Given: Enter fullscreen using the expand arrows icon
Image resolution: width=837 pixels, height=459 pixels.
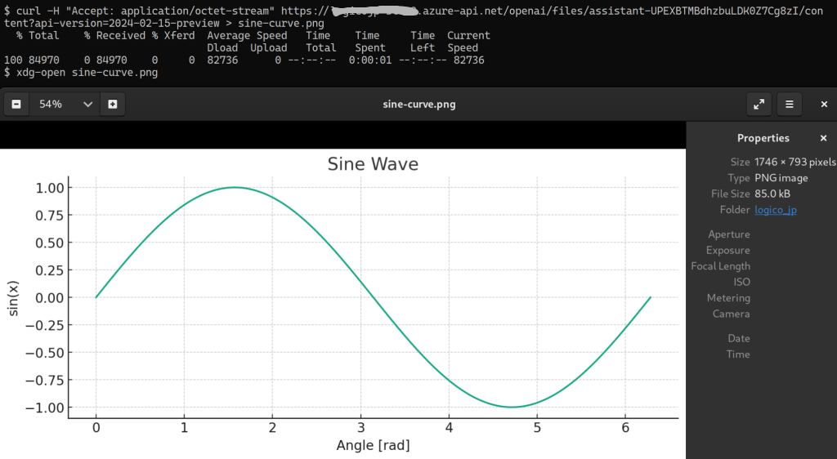Looking at the screenshot, I should click(759, 105).
